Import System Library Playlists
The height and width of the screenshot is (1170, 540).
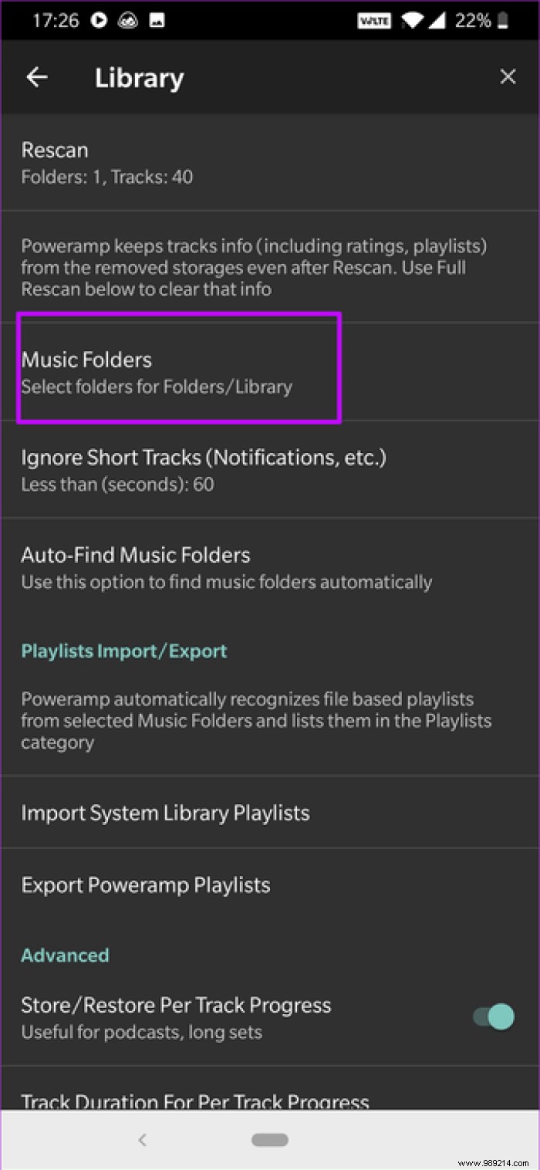pos(167,812)
